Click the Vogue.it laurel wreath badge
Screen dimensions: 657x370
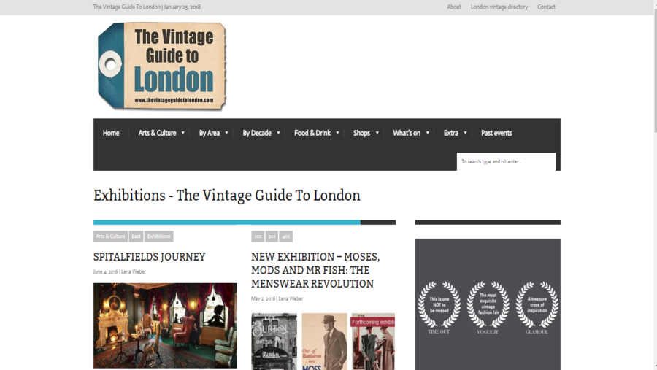[488, 307]
